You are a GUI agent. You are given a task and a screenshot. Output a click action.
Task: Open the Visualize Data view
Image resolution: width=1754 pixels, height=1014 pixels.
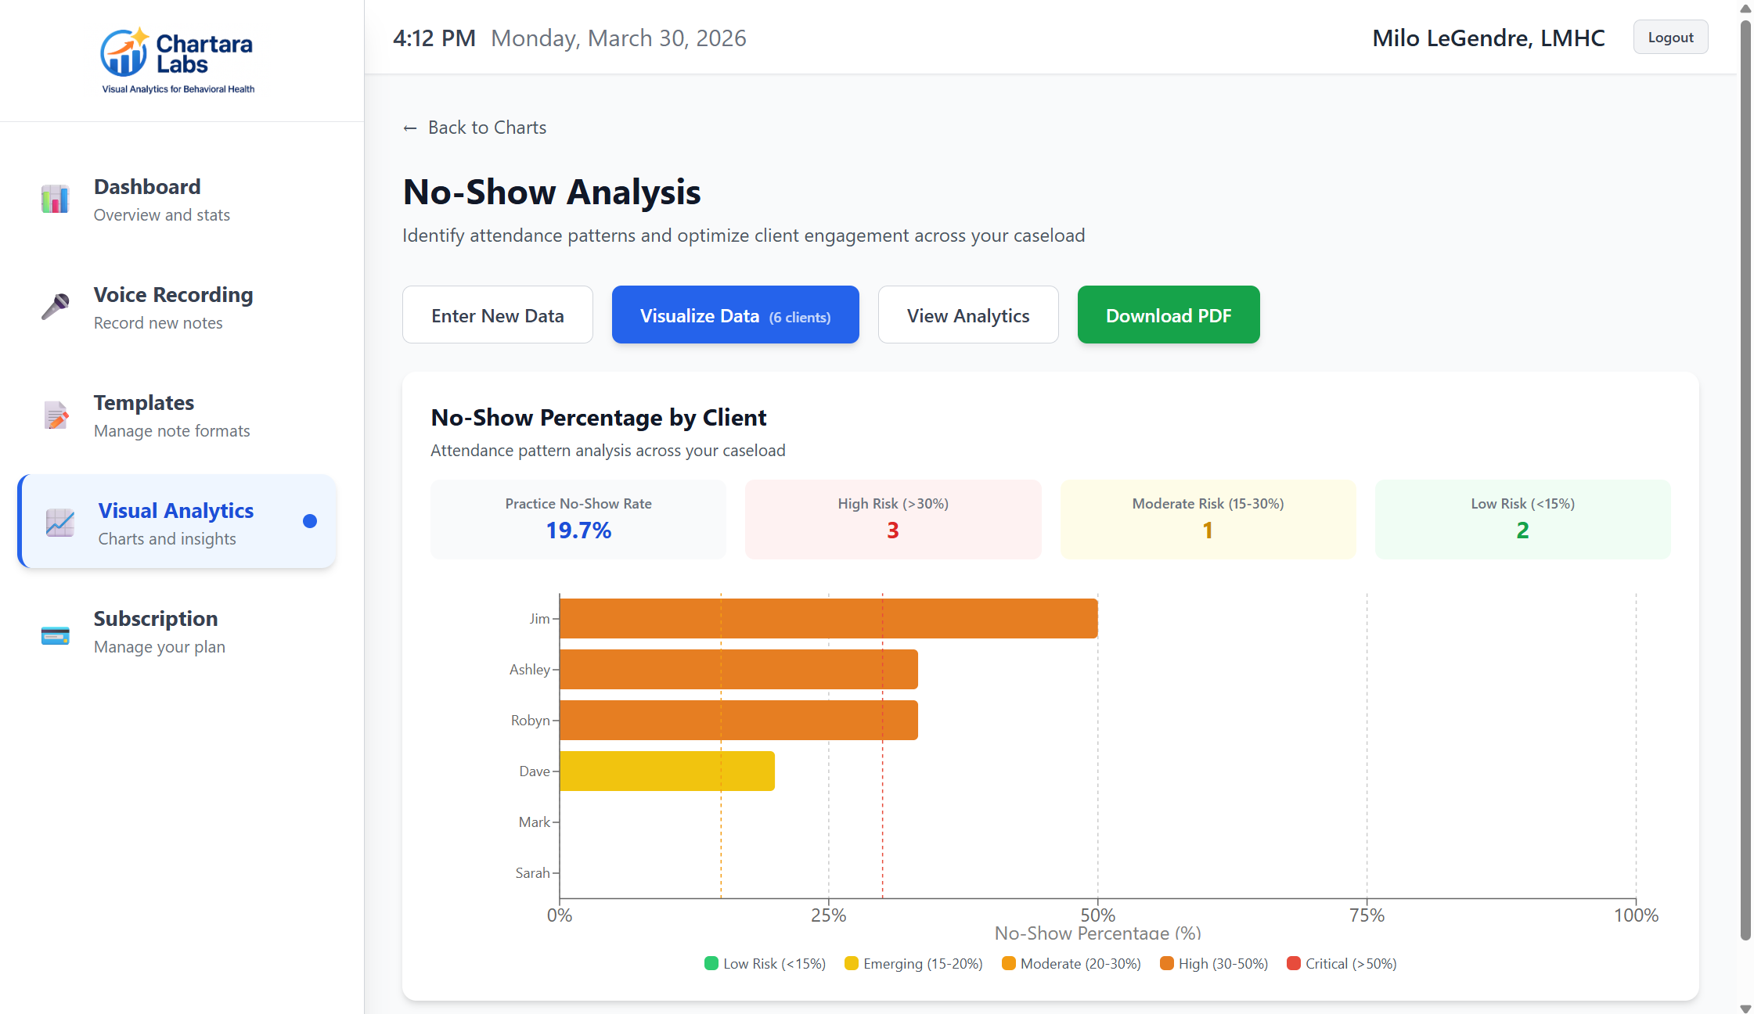click(734, 315)
